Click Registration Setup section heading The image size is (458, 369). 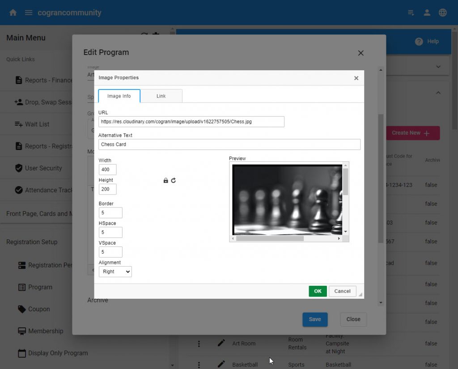pyautogui.click(x=32, y=242)
